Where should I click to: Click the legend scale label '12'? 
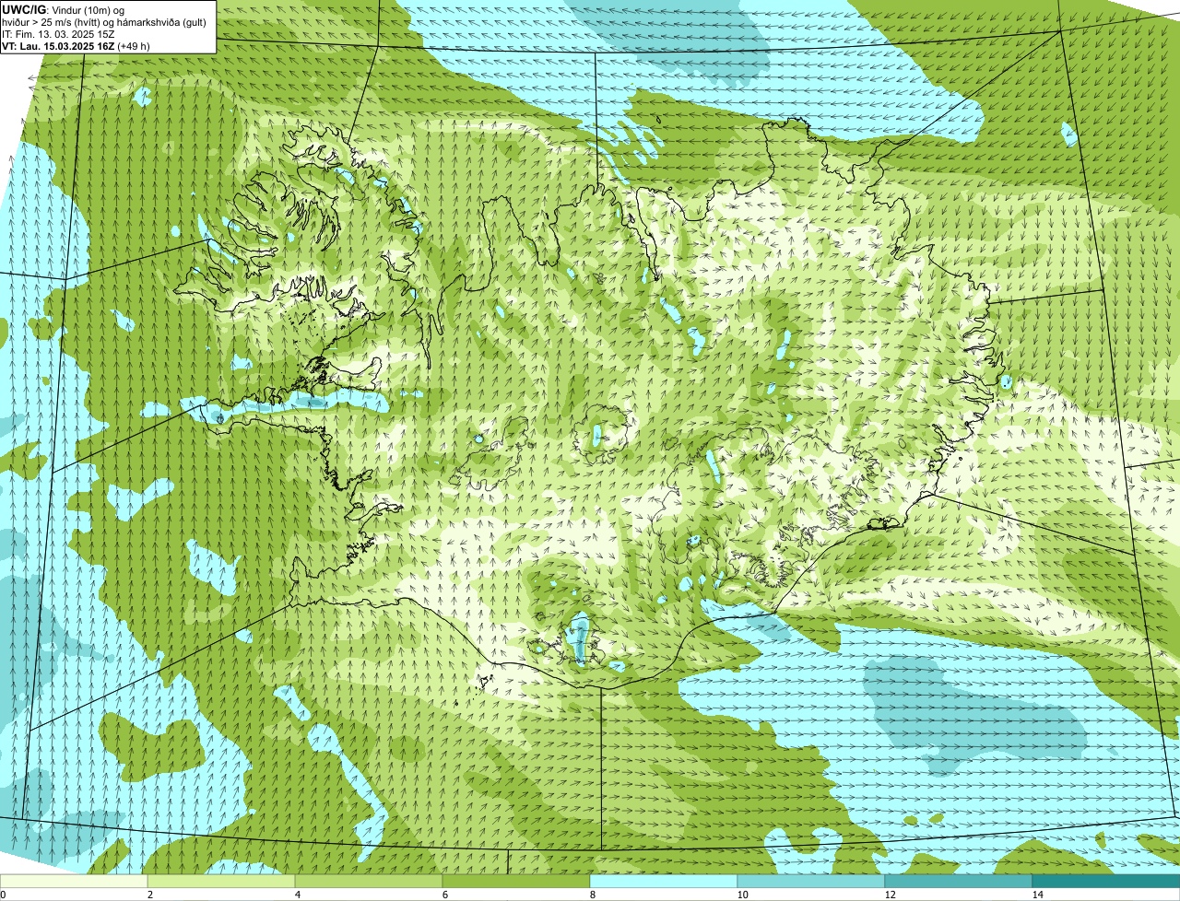(x=890, y=895)
